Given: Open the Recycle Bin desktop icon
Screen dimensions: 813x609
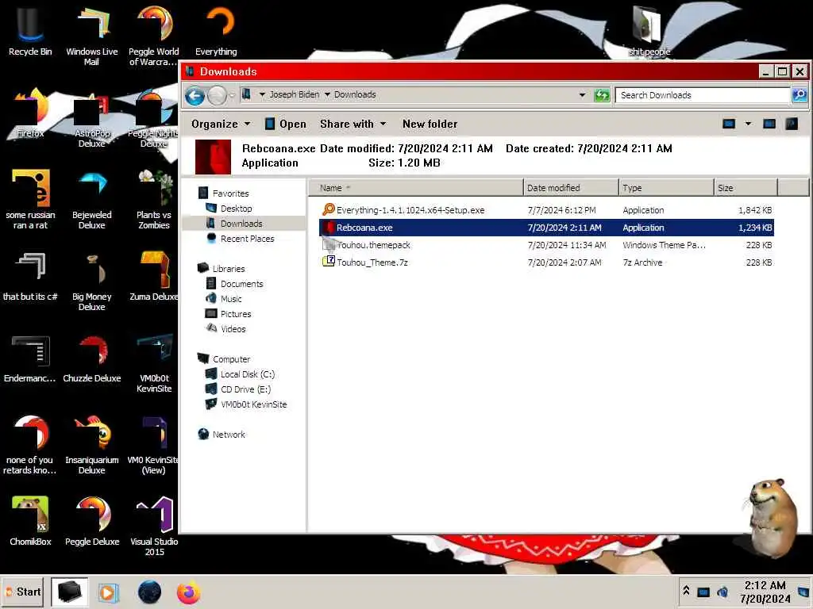Looking at the screenshot, I should pyautogui.click(x=30, y=31).
